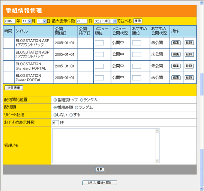Viewport: 204px width, 191px height.
Task: Click the year field showing 2005
Action: point(10,21)
